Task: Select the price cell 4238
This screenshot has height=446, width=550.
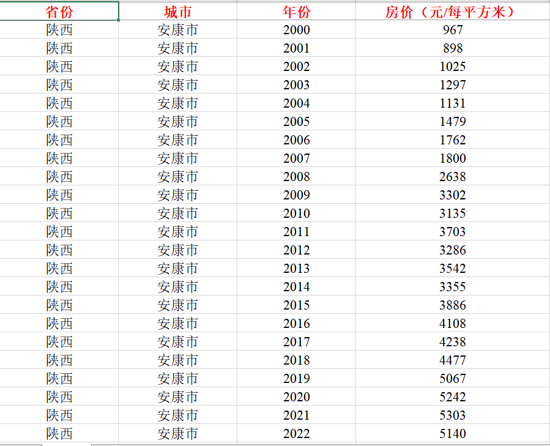Action: point(453,341)
